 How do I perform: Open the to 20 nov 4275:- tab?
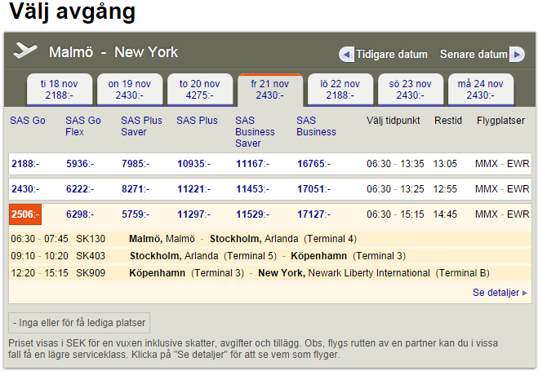[x=200, y=90]
